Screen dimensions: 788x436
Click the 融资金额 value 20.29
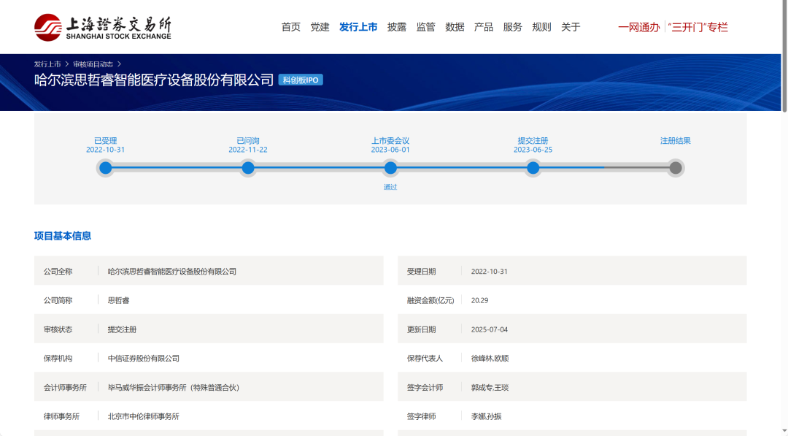pyautogui.click(x=480, y=301)
